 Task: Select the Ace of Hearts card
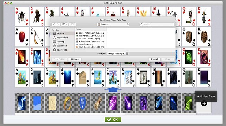coord(22,17)
